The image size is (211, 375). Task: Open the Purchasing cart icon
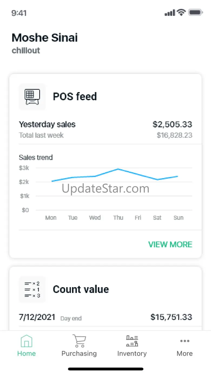79,341
